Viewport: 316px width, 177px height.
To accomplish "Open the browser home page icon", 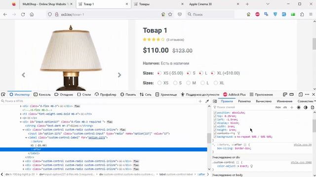I will (x=32, y=14).
